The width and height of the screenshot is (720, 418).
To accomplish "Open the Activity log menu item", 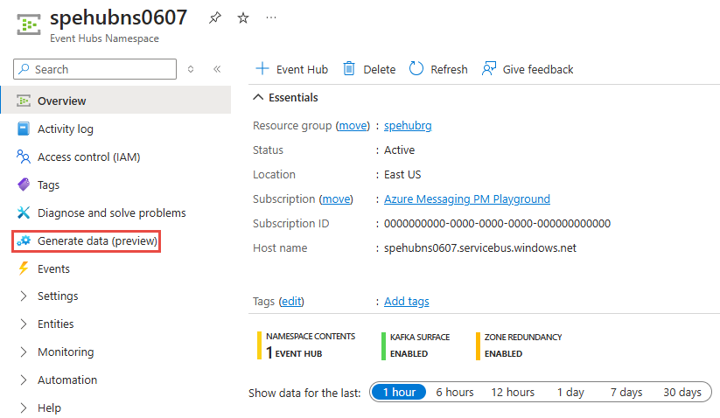I will click(x=66, y=129).
